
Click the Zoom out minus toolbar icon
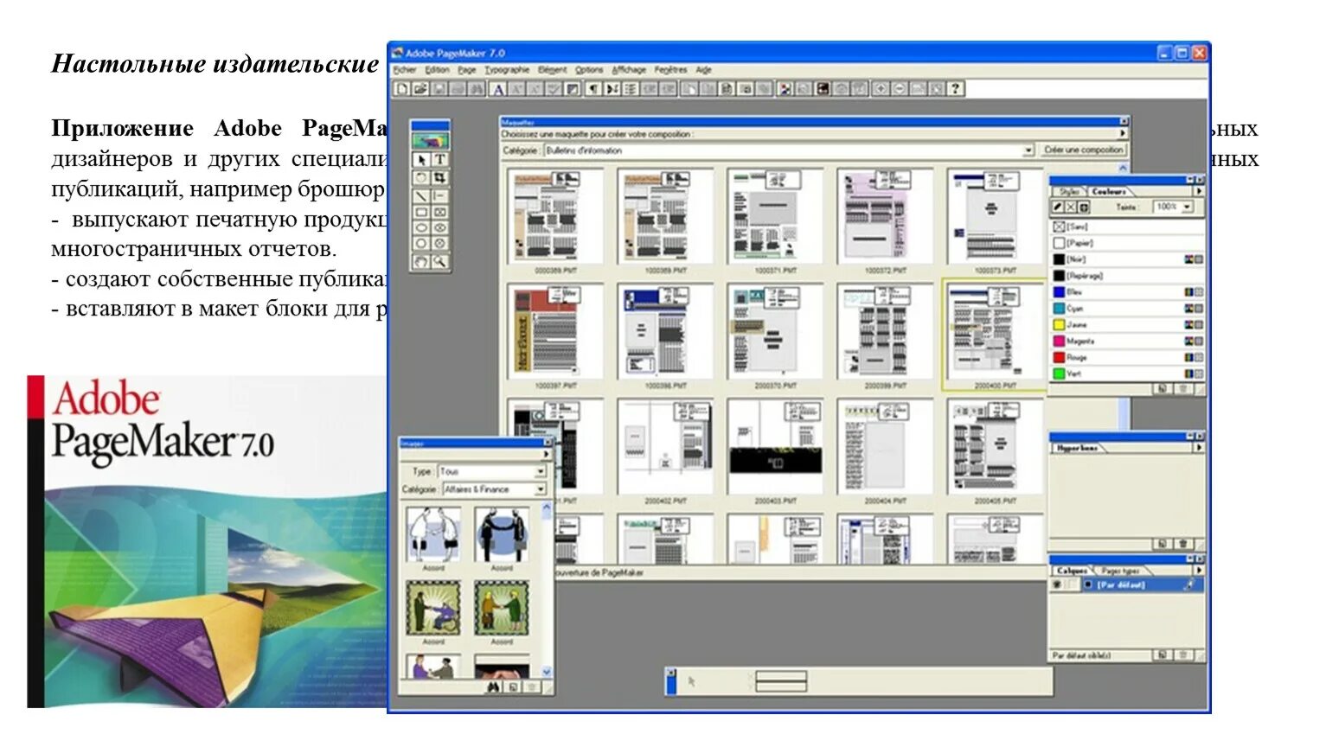click(899, 88)
